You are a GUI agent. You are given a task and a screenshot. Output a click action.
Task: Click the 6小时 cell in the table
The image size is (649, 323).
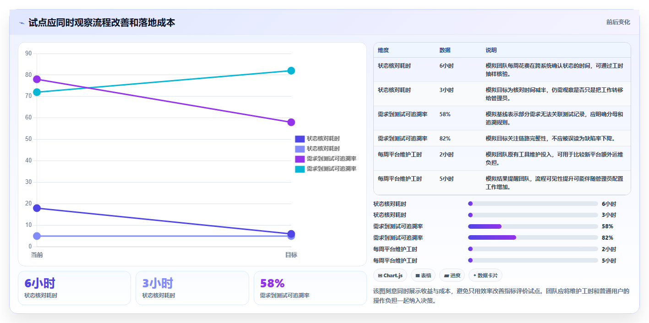[x=447, y=66]
